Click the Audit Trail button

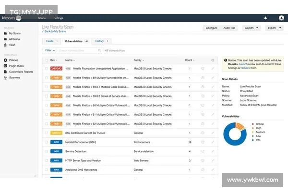tap(229, 28)
